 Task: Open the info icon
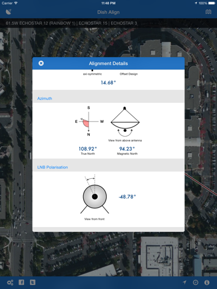pos(207,282)
